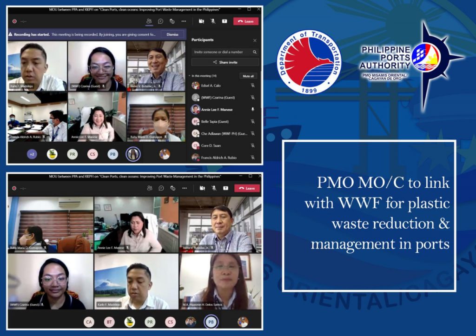This screenshot has height=336, width=476.
Task: Click the plant picture avatar in upper window
Action: 52,154
